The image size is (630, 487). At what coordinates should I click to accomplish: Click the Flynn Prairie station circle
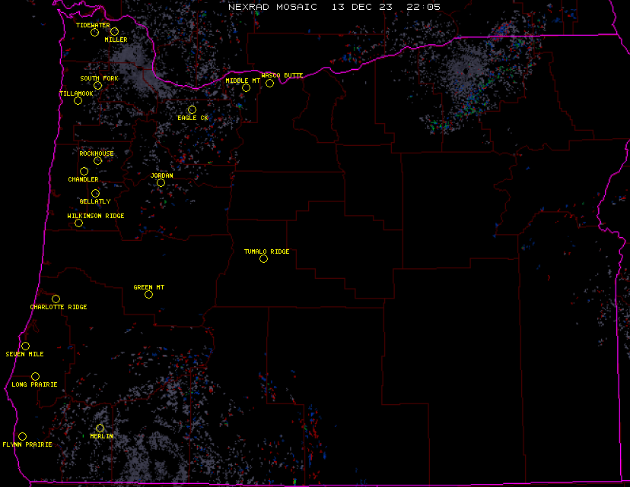[x=22, y=436]
